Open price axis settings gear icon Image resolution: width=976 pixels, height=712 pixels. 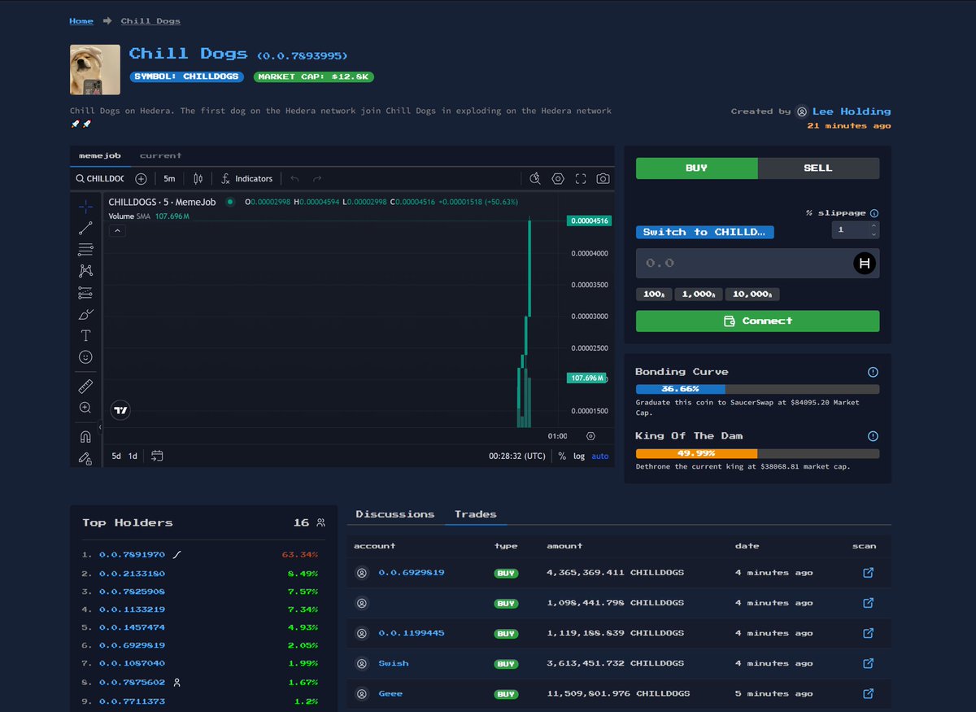tap(590, 435)
